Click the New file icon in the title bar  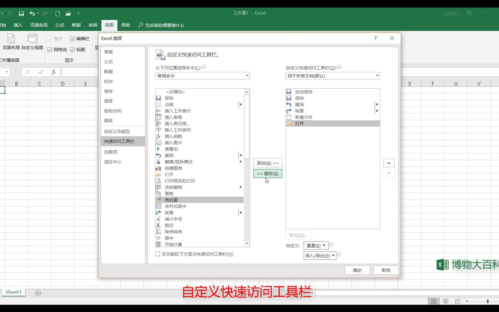[x=58, y=13]
